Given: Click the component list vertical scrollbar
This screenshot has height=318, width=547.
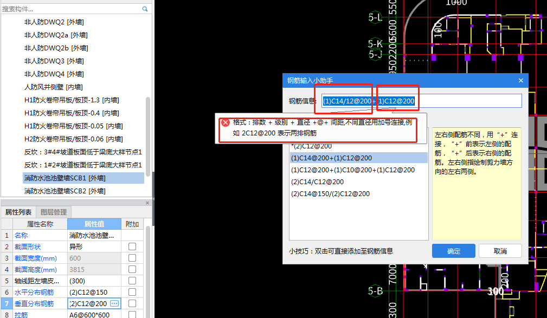Looking at the screenshot, I should 148,137.
